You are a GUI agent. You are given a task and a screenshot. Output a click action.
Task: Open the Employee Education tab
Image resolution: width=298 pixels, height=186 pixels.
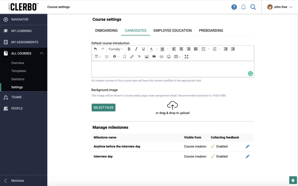point(173,31)
